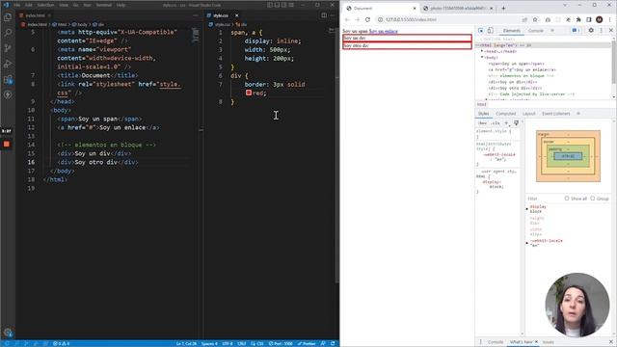Open the Explorer view in VS Code

tap(8, 17)
